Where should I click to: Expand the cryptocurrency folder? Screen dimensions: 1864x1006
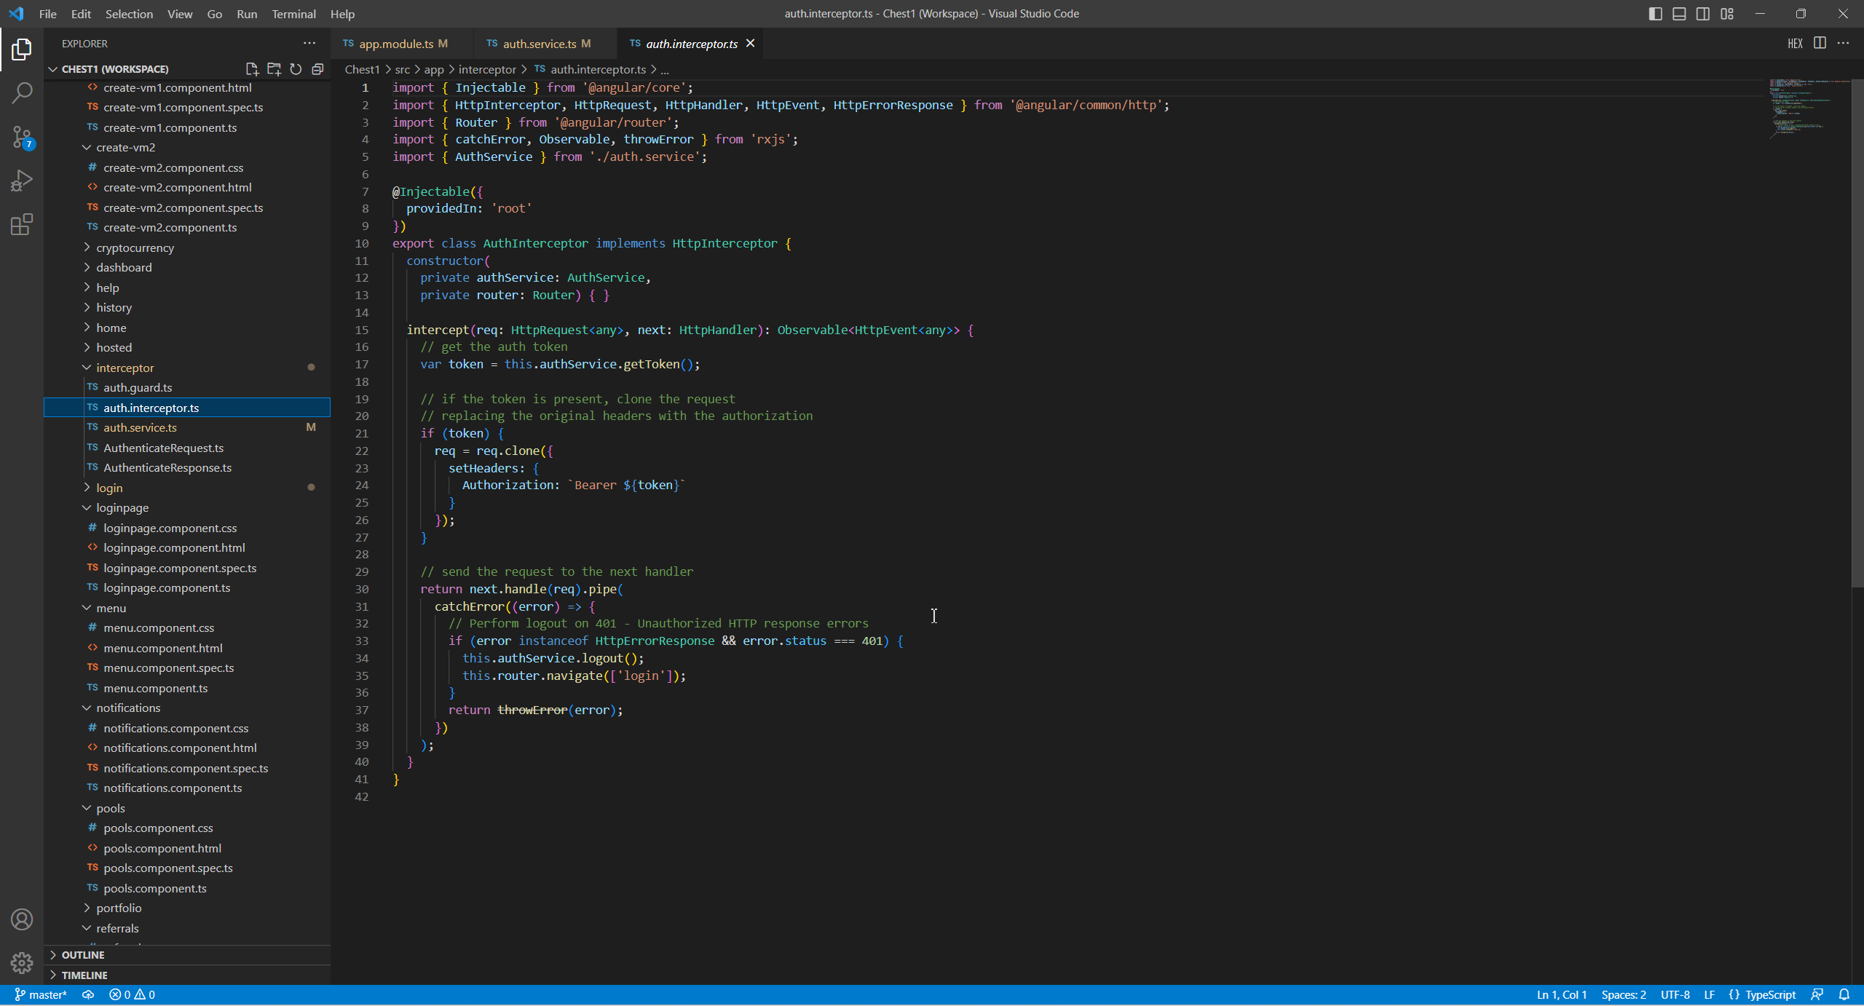135,247
